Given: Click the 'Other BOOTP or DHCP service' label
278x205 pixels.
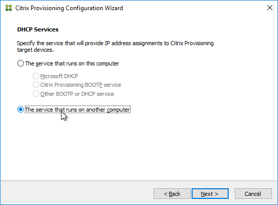Looking at the screenshot, I should [x=77, y=94].
